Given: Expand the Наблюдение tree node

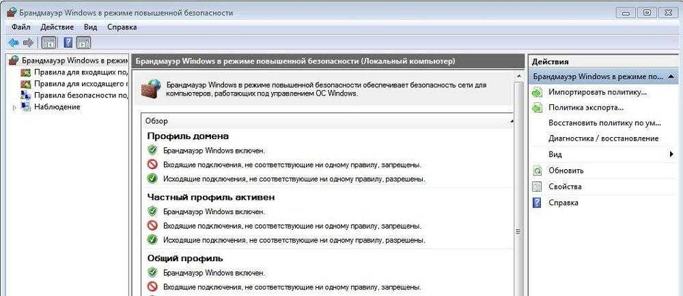Looking at the screenshot, I should [15, 107].
